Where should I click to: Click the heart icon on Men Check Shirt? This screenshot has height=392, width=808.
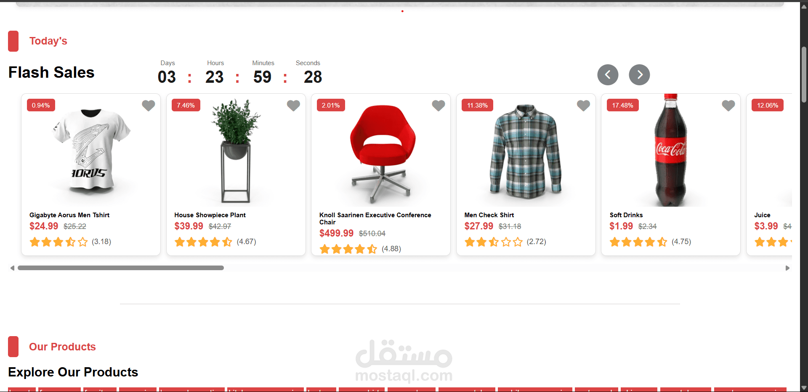pyautogui.click(x=583, y=105)
